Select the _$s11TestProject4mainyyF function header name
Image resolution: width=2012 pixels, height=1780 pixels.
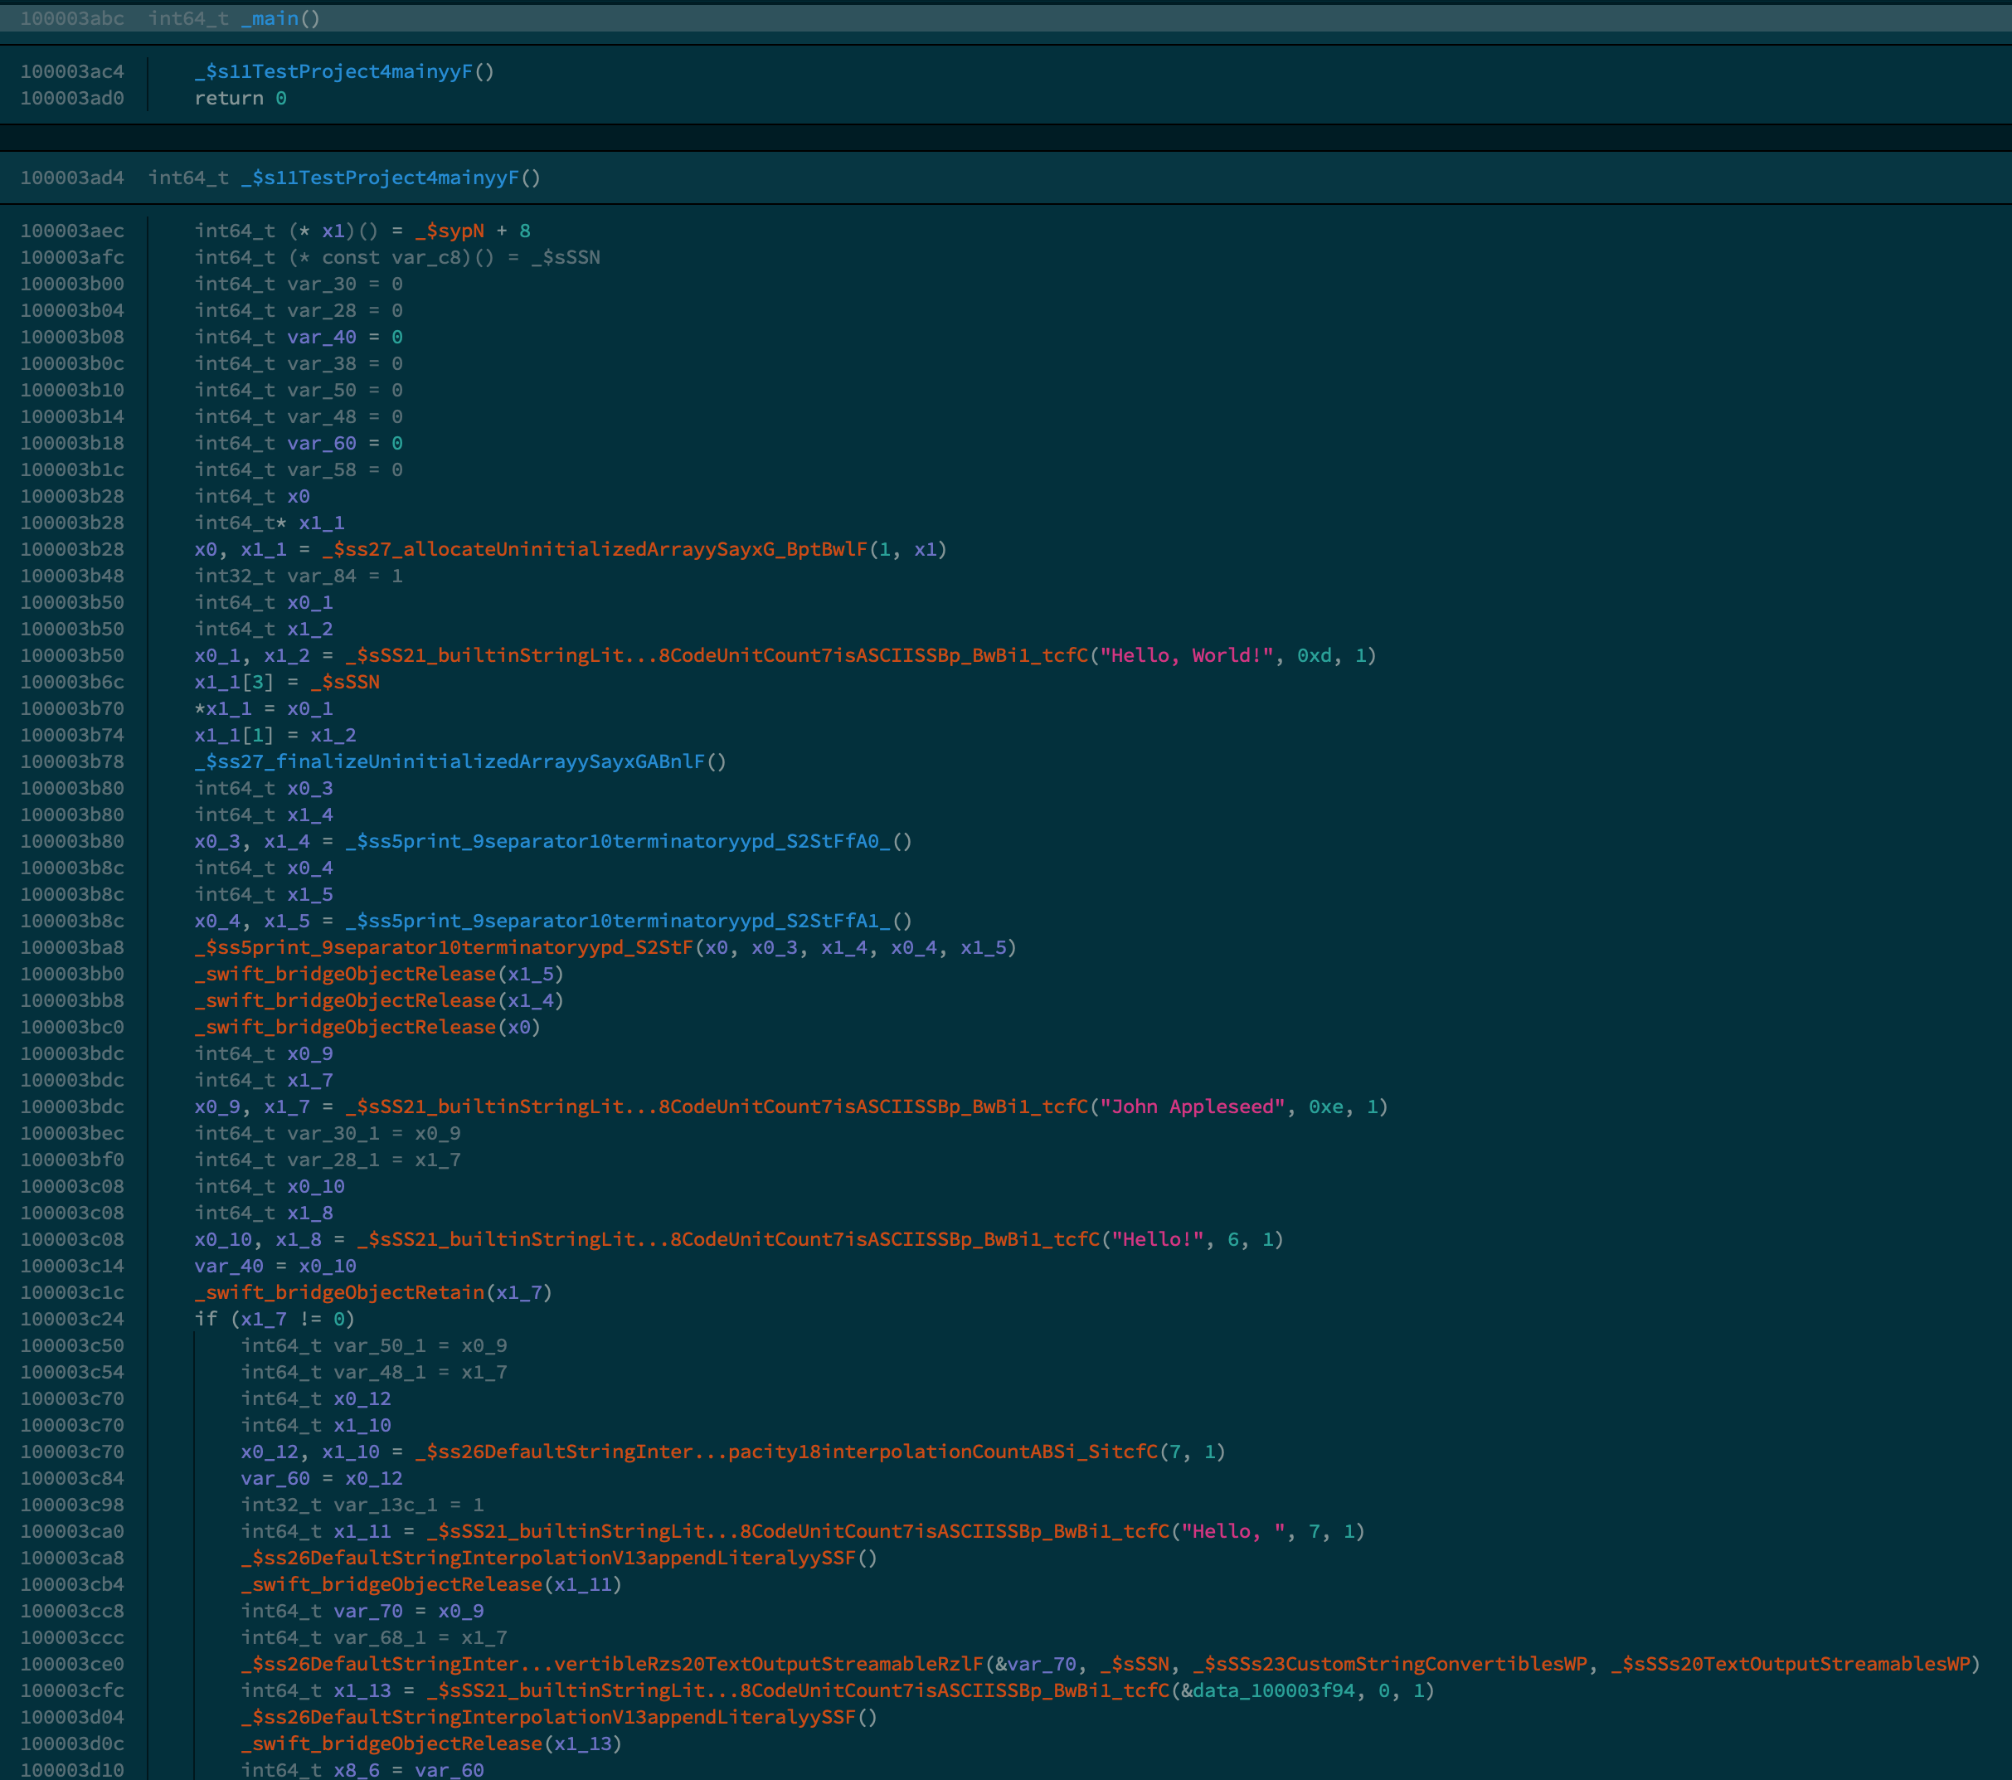380,178
